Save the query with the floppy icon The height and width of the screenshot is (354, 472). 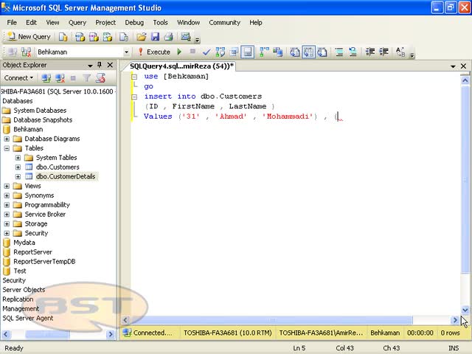[155, 37]
